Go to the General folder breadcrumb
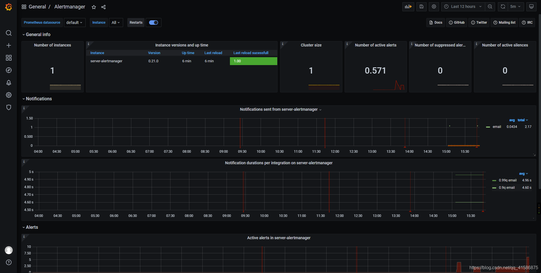The width and height of the screenshot is (541, 273). coord(37,7)
